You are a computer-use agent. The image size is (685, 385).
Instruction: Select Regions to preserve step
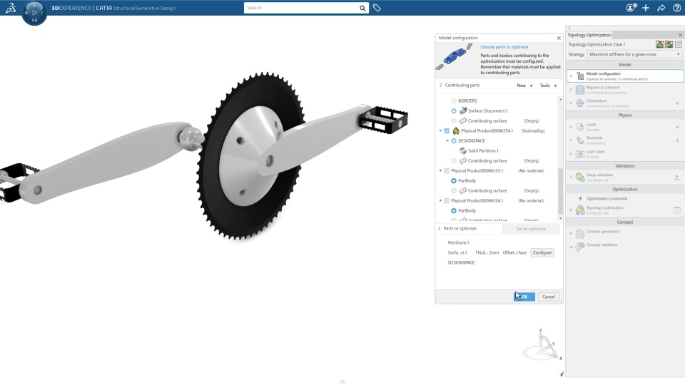pyautogui.click(x=625, y=90)
